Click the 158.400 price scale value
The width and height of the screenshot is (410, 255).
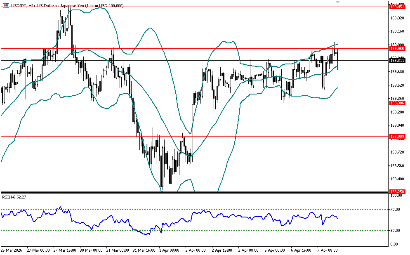397,179
